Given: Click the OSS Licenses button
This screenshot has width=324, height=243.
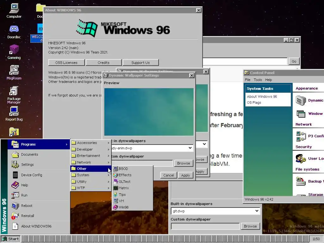Looking at the screenshot, I should tap(66, 63).
